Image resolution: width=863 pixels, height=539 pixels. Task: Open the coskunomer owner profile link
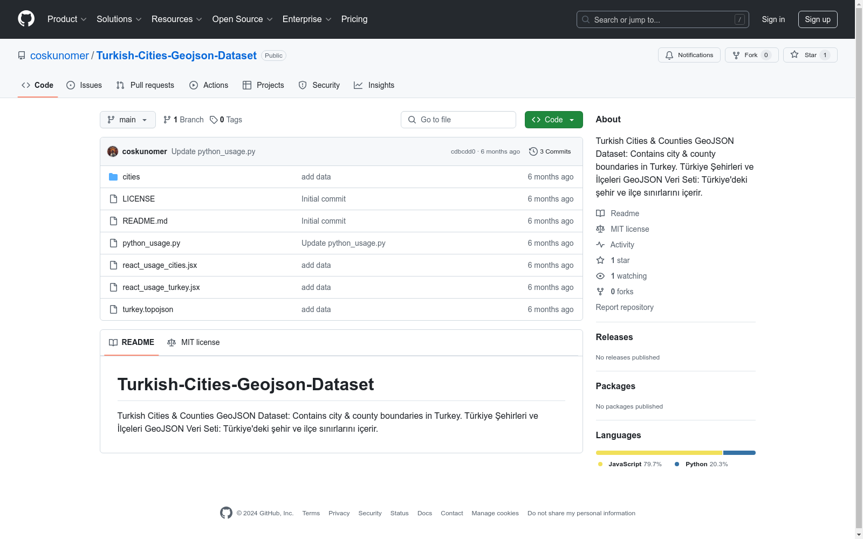pos(59,56)
